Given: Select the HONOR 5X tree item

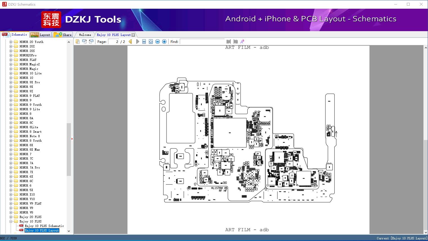Looking at the screenshot, I should (26, 190).
